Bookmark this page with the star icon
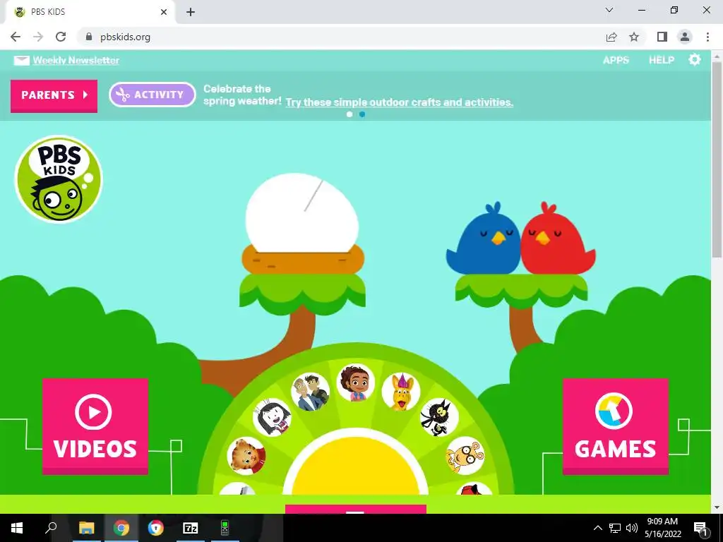Screen dimensions: 723x542 634,37
